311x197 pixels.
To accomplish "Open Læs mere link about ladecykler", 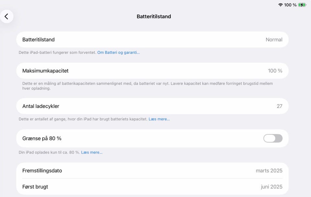I will [x=159, y=119].
